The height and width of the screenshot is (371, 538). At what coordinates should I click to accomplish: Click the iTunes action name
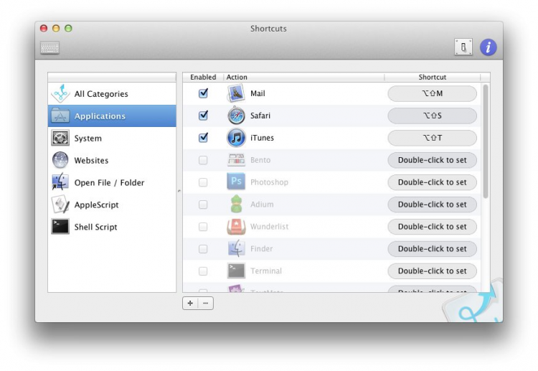(x=262, y=138)
